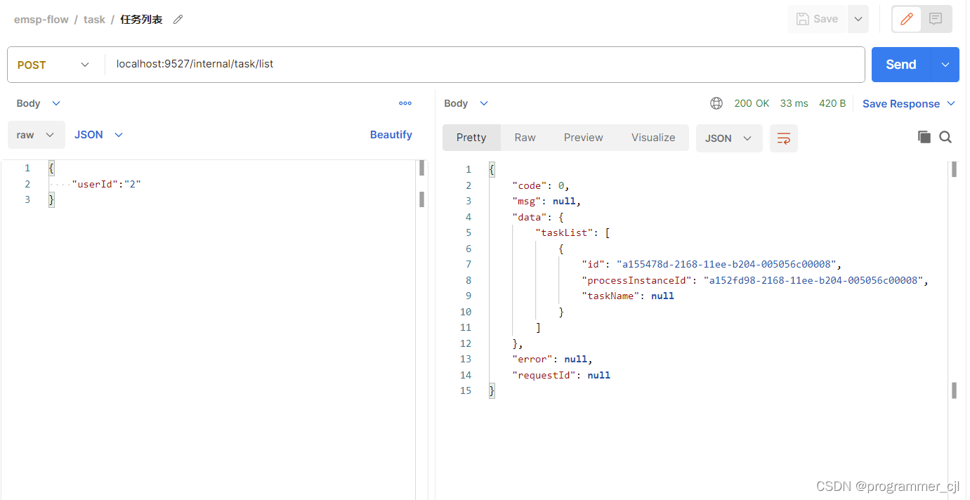Expand the response Body dropdown
Screen dimensions: 970x500
466,103
